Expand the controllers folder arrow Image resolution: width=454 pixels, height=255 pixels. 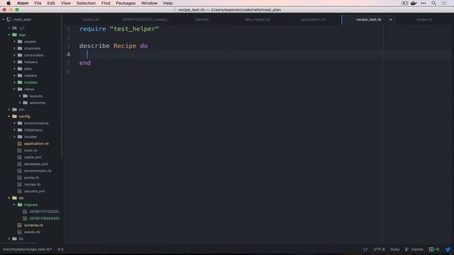click(x=14, y=55)
